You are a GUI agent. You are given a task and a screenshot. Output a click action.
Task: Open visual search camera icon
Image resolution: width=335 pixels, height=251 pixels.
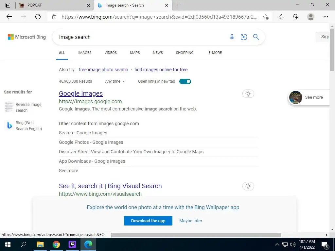(x=243, y=37)
